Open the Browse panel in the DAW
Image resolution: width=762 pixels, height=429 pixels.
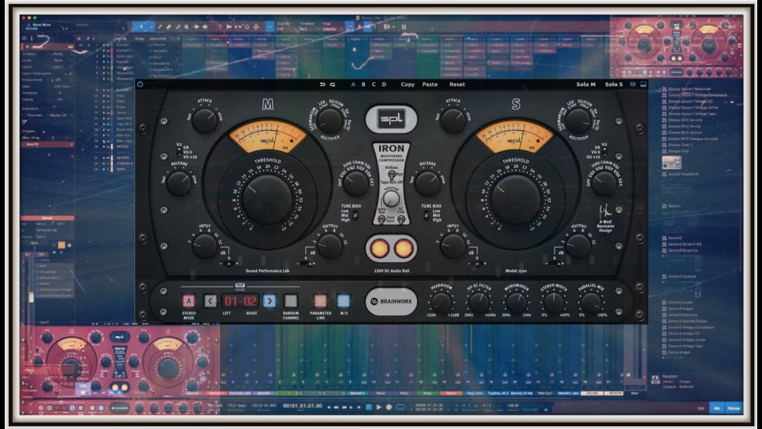pos(734,408)
